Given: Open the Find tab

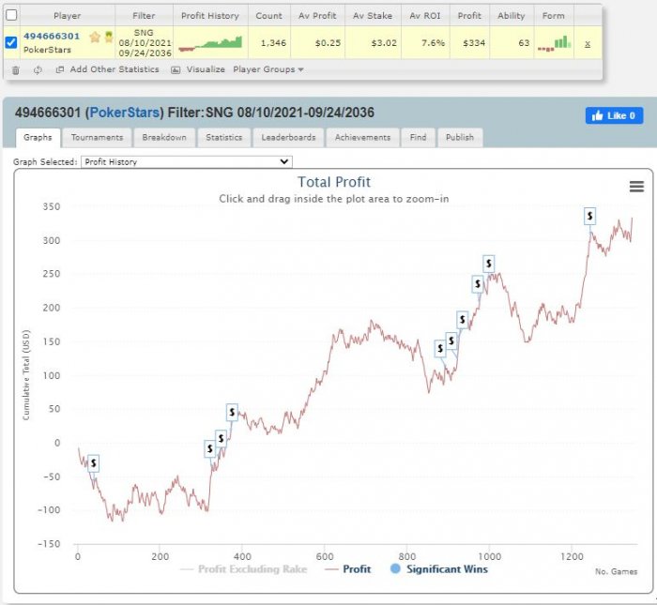Looking at the screenshot, I should (x=419, y=137).
